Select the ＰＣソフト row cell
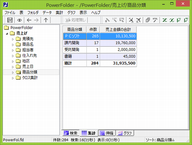 point(75,36)
